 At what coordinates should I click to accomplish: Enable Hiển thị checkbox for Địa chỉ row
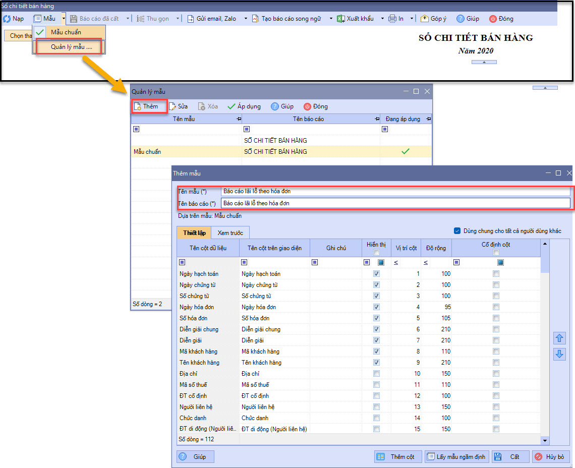[376, 374]
